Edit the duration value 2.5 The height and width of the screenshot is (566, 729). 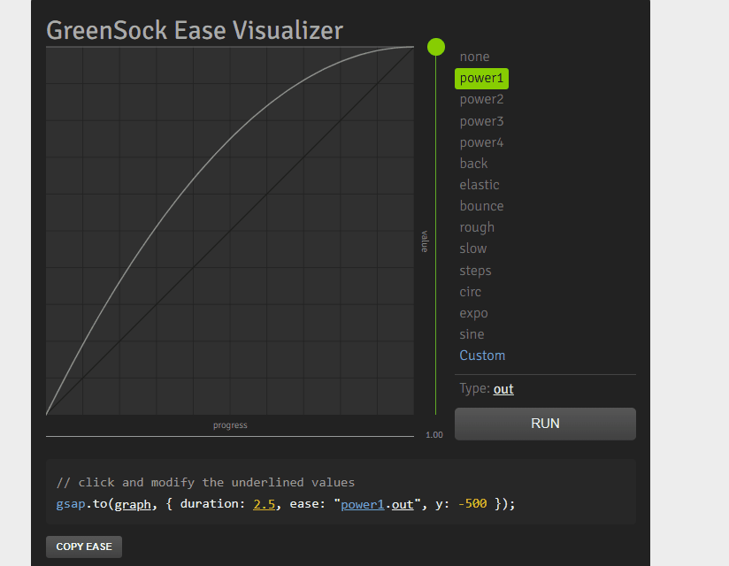(265, 503)
